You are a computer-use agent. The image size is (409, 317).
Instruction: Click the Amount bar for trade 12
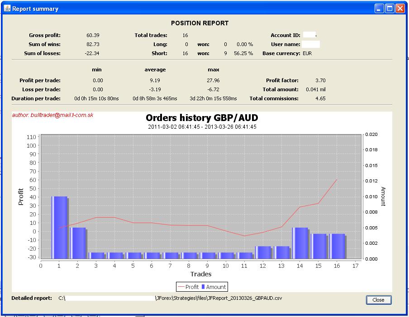pyautogui.click(x=263, y=252)
